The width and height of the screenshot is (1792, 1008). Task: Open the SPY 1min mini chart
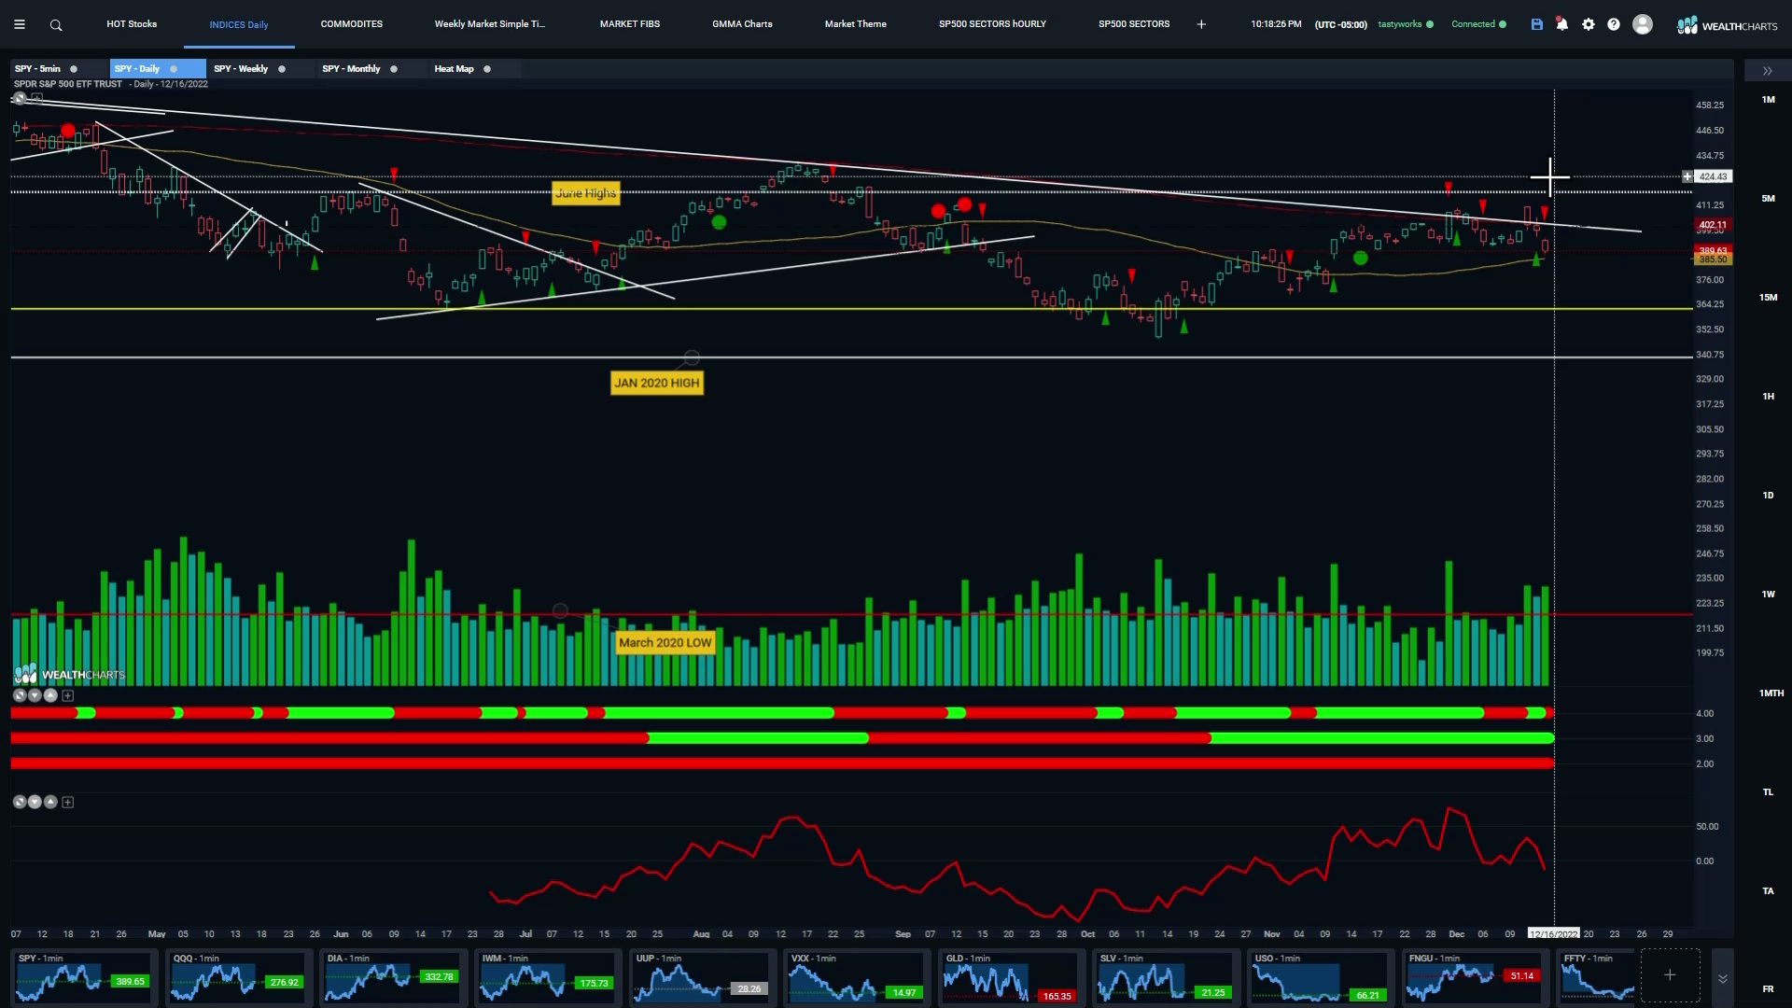click(x=84, y=977)
